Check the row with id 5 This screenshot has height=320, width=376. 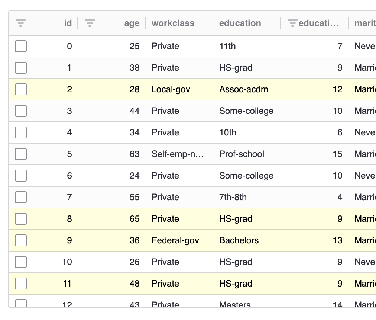pyautogui.click(x=21, y=154)
